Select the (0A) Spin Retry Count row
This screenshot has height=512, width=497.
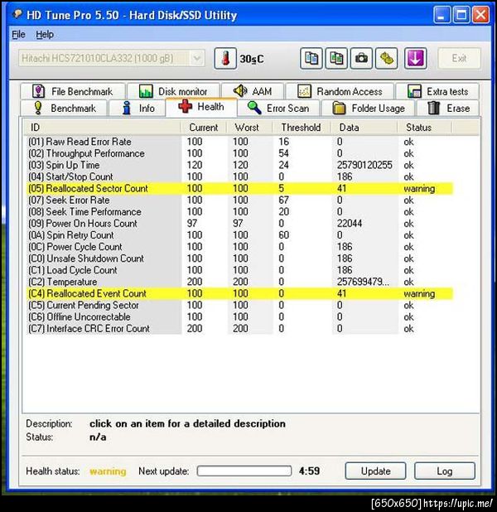[240, 235]
